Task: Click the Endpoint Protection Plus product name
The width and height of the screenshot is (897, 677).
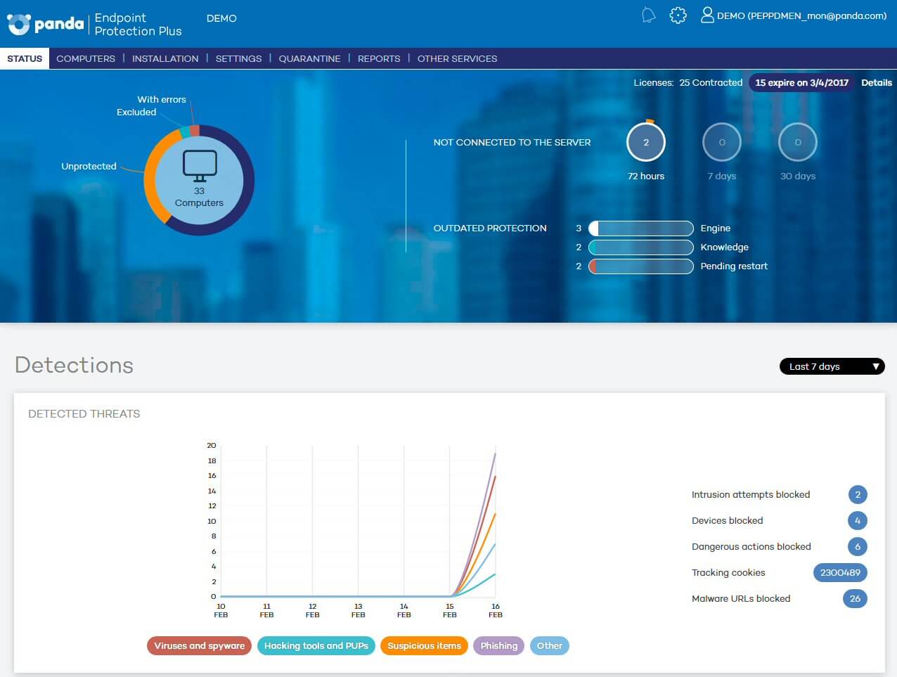Action: tap(138, 24)
